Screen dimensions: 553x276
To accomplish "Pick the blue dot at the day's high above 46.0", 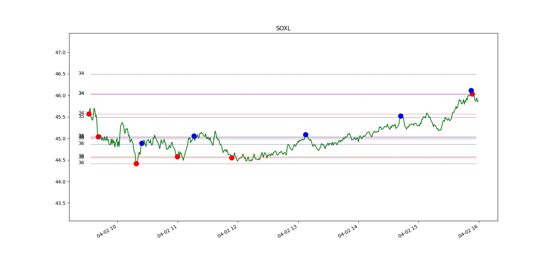I will click(x=471, y=90).
